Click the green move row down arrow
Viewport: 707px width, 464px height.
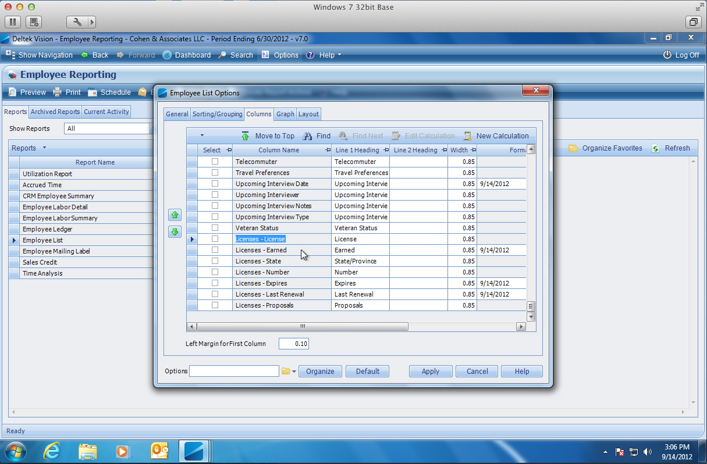pyautogui.click(x=175, y=232)
